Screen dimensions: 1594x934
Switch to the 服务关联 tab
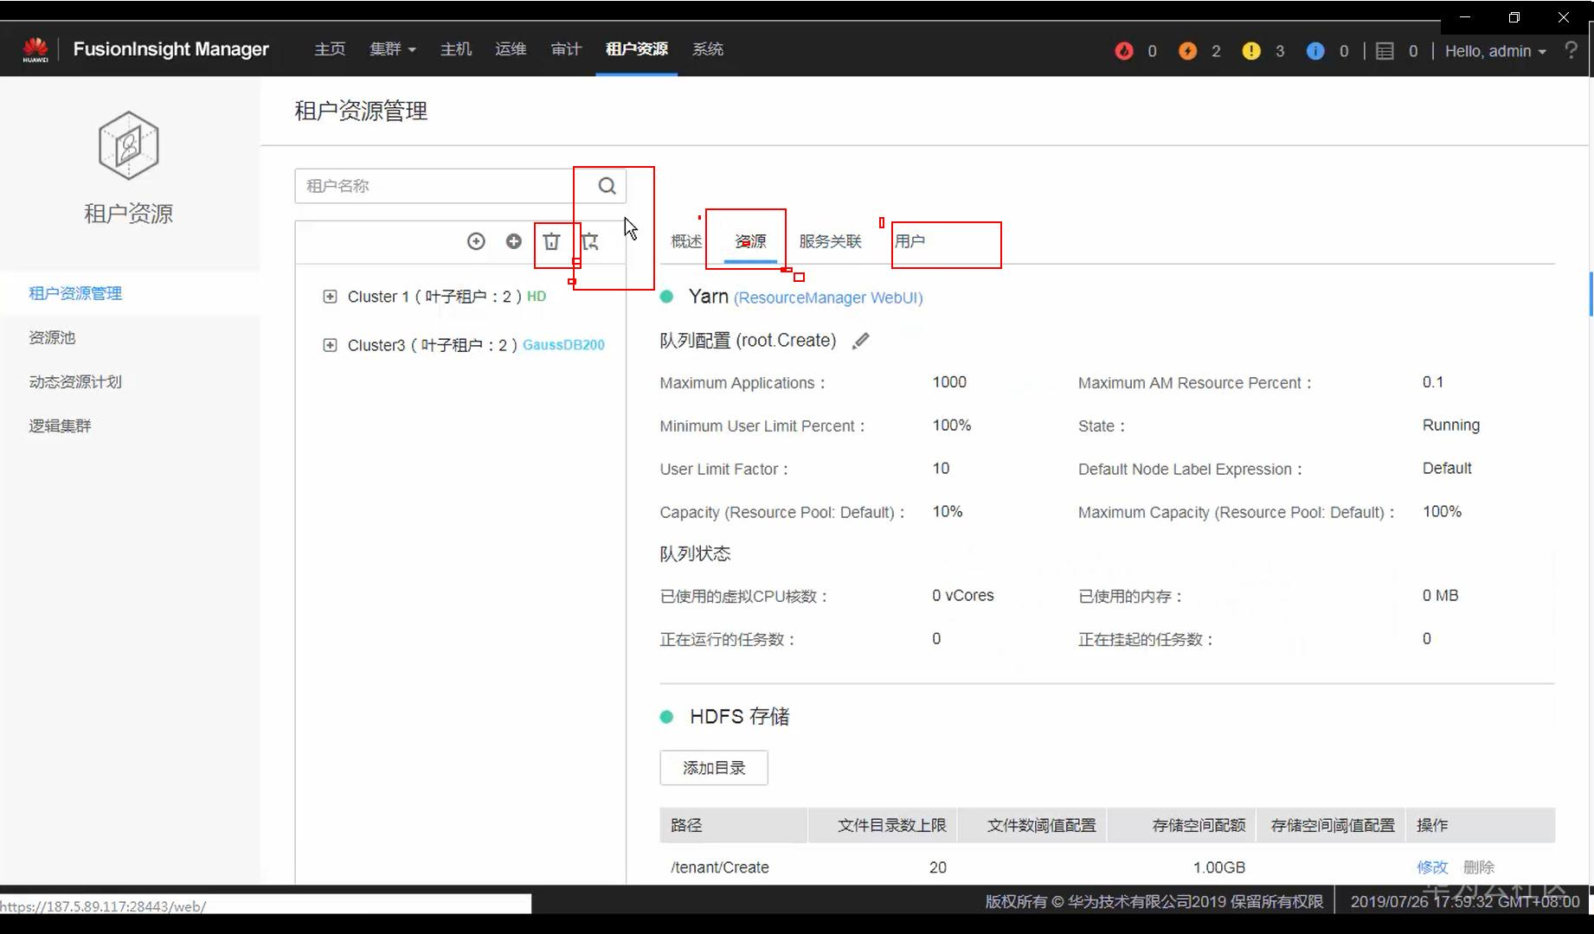(830, 241)
